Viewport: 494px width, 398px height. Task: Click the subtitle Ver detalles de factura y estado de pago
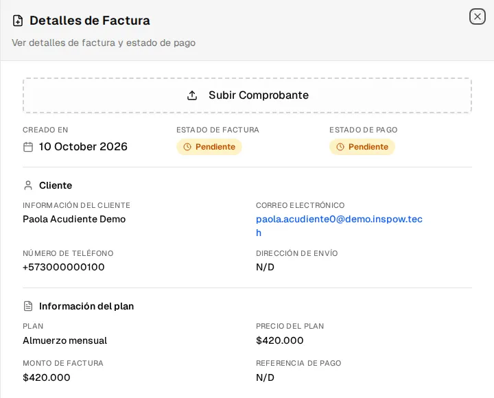(x=104, y=43)
